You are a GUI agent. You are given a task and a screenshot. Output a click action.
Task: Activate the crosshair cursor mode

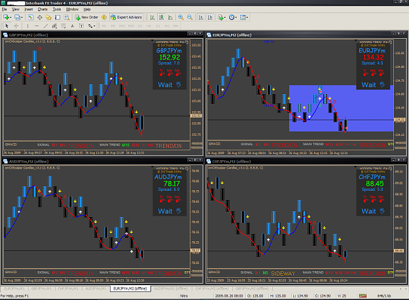tap(16, 25)
